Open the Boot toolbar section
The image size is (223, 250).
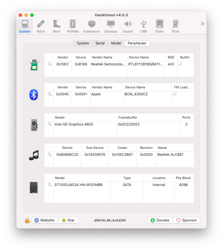[x=57, y=27]
